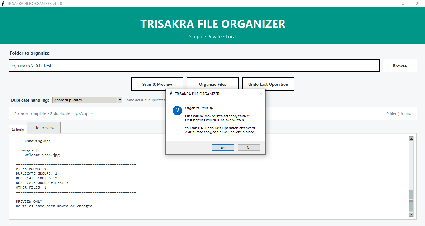
Task: Close the TRISAKRA FILE ORGANIZER main window
Action: click(418, 3)
